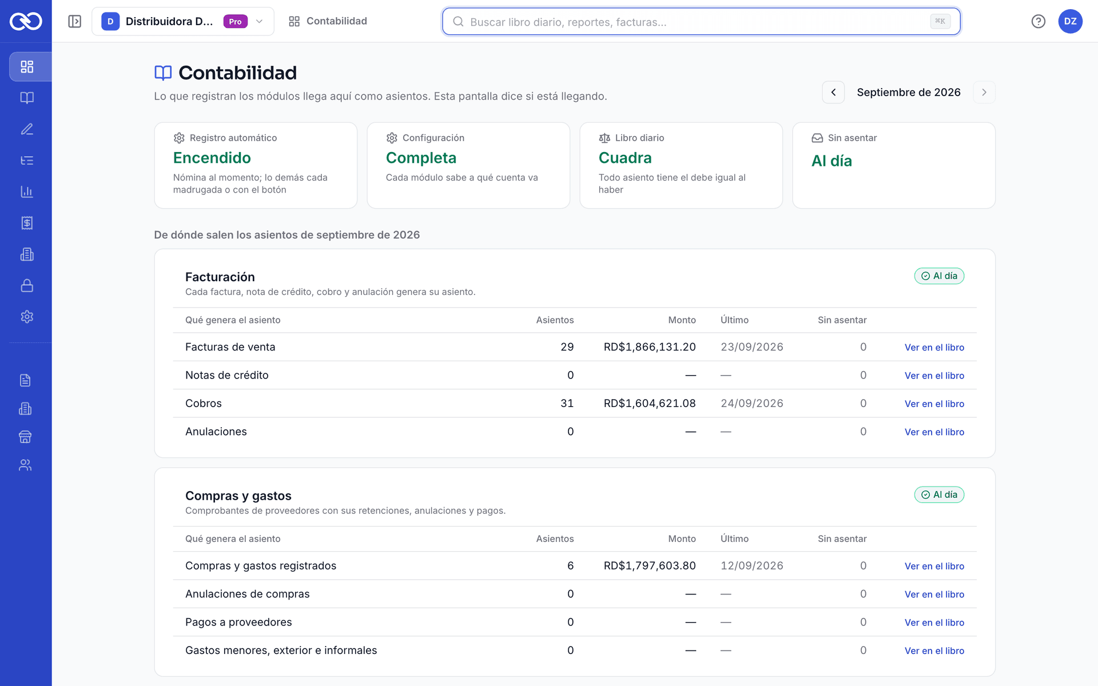Image resolution: width=1098 pixels, height=686 pixels.
Task: Click the inbox icon on the Sin asentar card
Action: click(817, 138)
